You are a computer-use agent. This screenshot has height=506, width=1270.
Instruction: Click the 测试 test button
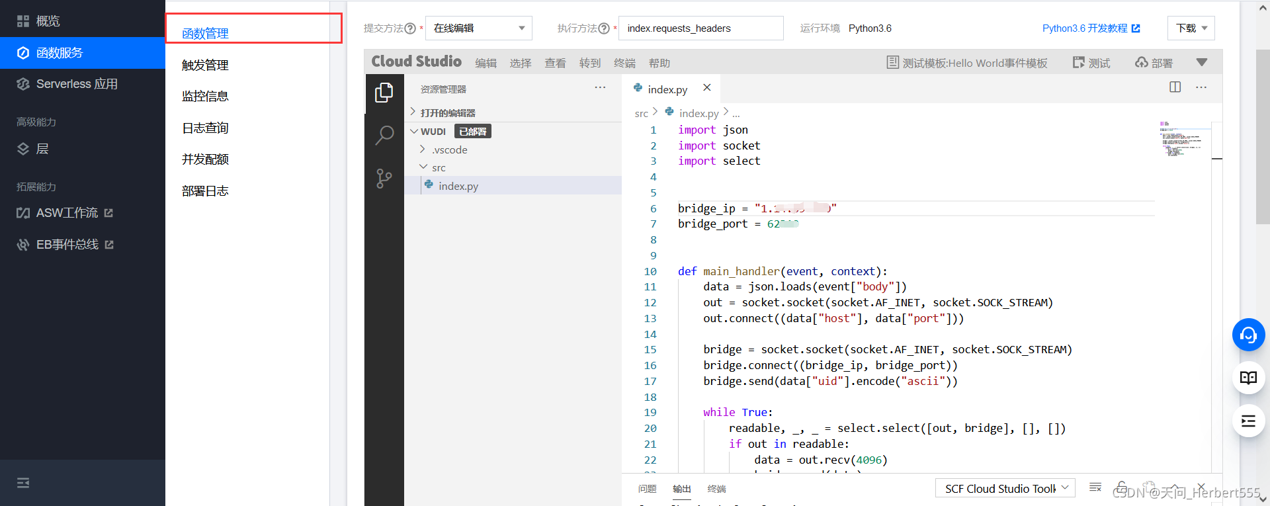[1091, 63]
